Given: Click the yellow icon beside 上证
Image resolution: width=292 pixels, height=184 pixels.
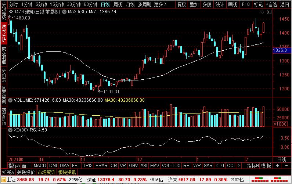Looking at the screenshot, I should click(x=4, y=180).
